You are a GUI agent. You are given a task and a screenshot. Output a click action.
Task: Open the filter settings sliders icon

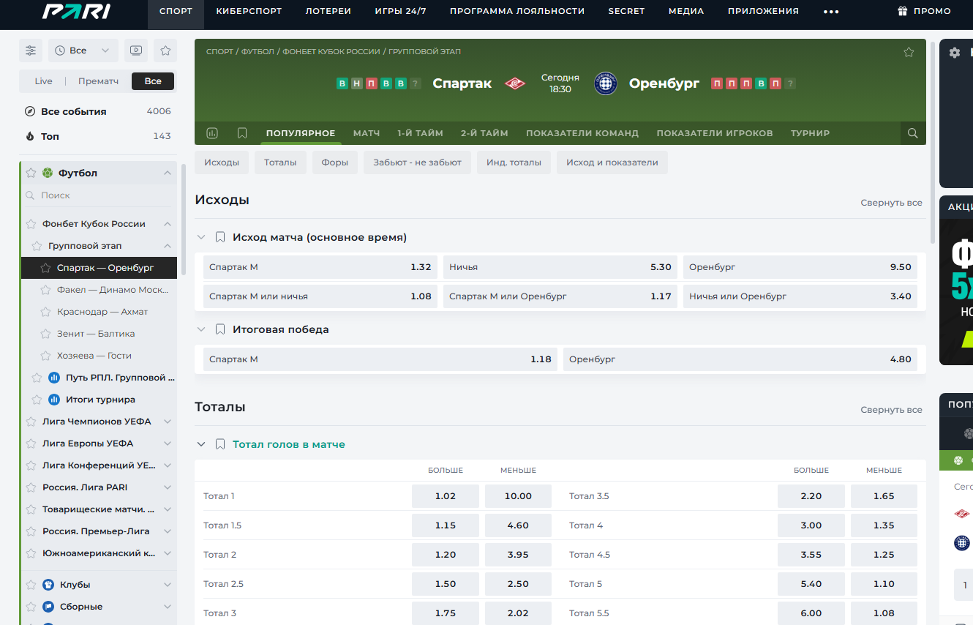point(31,50)
